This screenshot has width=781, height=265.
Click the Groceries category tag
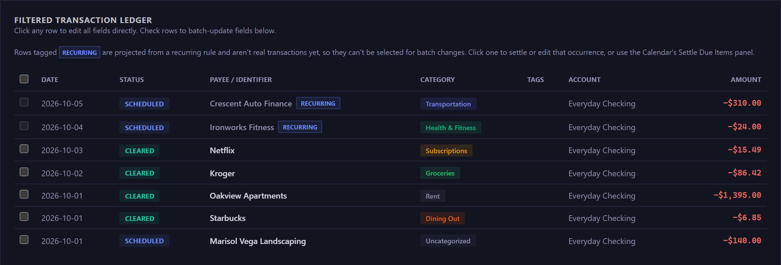coord(440,173)
